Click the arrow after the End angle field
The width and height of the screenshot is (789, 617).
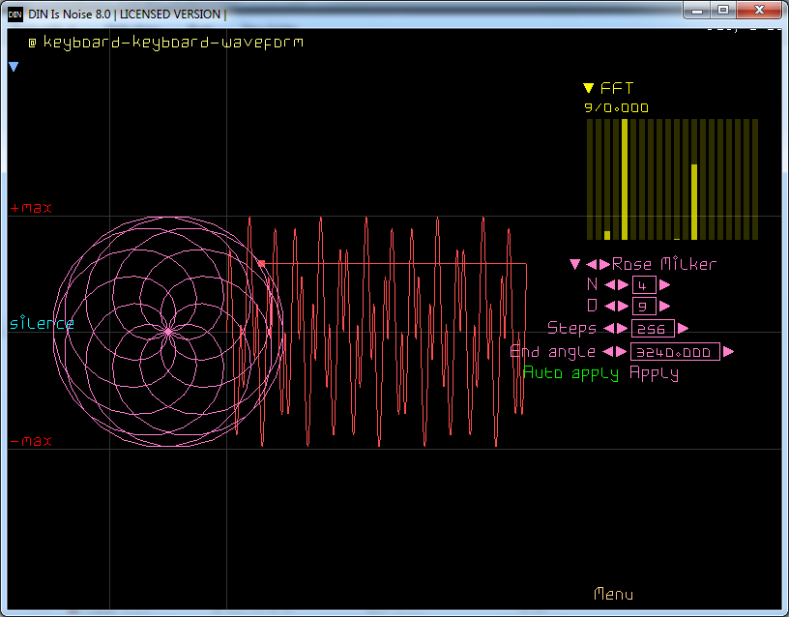tap(728, 351)
